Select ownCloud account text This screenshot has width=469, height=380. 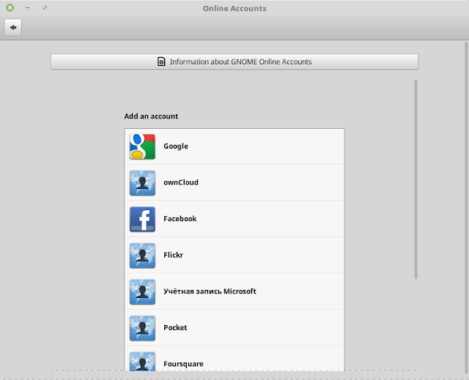(x=181, y=182)
